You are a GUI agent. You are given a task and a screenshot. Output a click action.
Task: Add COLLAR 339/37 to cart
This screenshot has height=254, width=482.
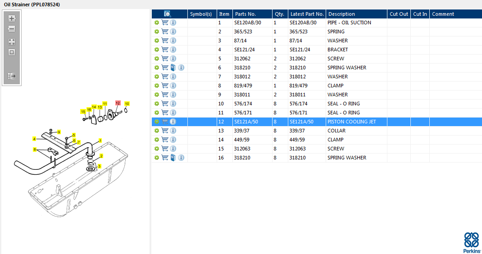165,131
